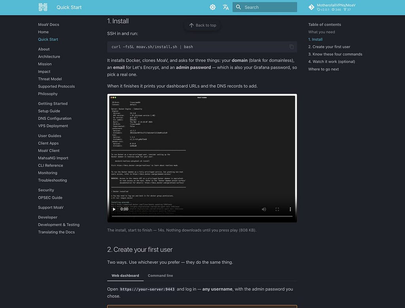Open the OPSEC Guide page

coord(50,198)
